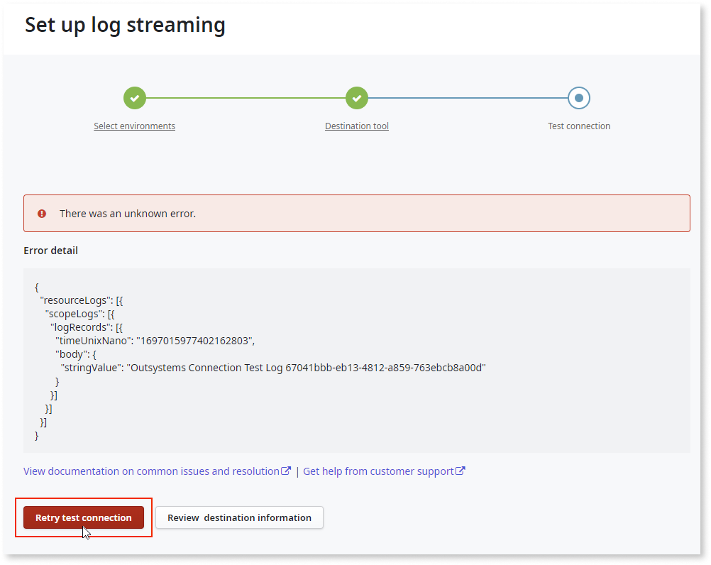Click the Error detail section label
This screenshot has width=711, height=565.
pos(50,250)
